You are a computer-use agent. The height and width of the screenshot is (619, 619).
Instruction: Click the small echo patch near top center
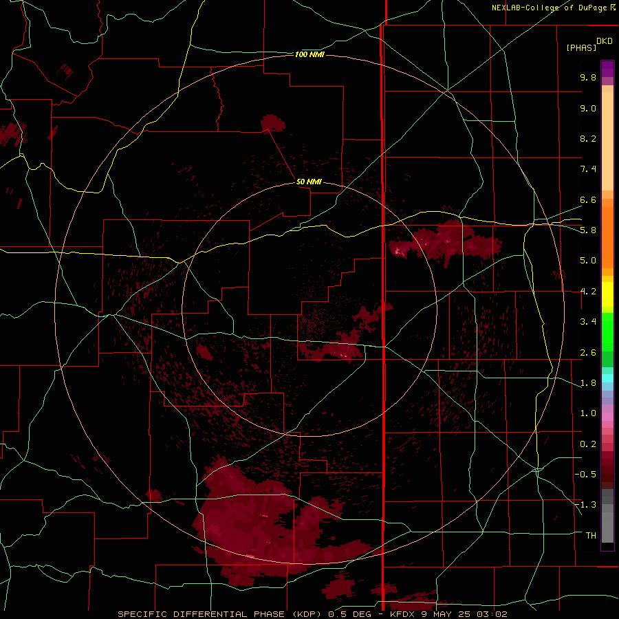tap(273, 124)
